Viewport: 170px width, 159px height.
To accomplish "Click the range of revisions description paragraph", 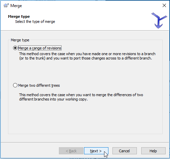I will coord(87,56).
